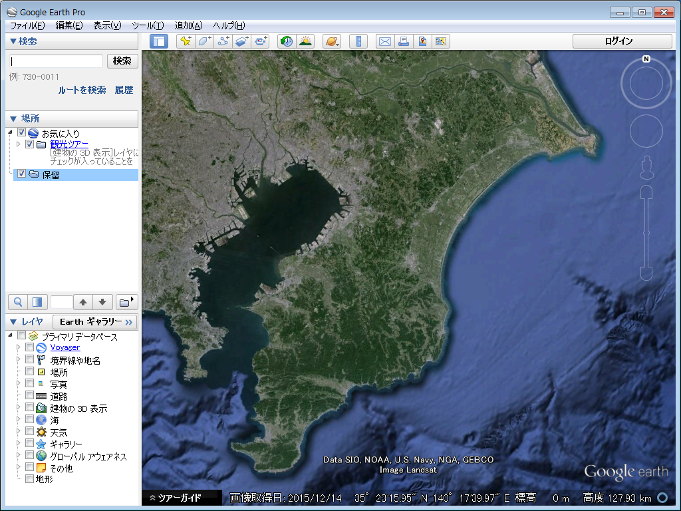Click the search magnifier in Places panel
681x511 pixels.
[x=18, y=302]
